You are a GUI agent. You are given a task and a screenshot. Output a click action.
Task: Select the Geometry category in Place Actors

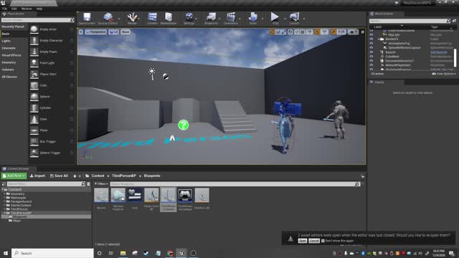9,62
